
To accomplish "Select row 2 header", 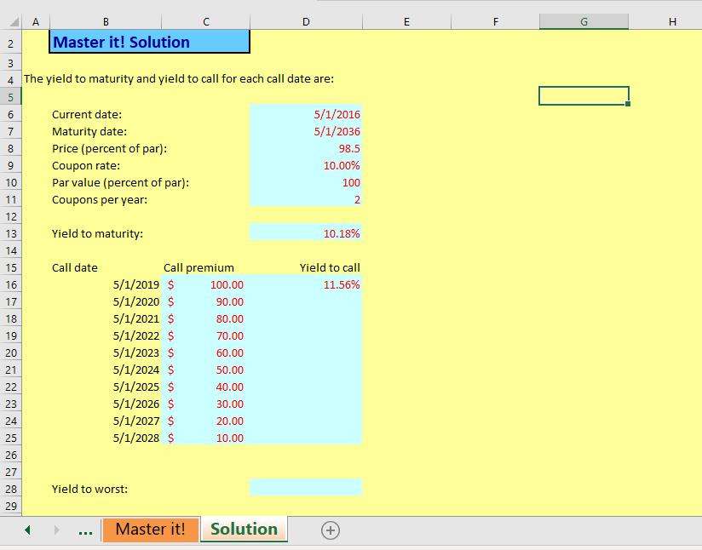I will click(11, 43).
